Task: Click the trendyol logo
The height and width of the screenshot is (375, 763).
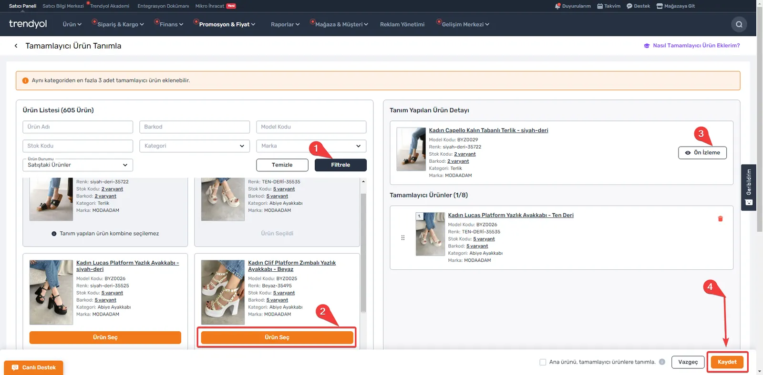Action: pyautogui.click(x=28, y=24)
